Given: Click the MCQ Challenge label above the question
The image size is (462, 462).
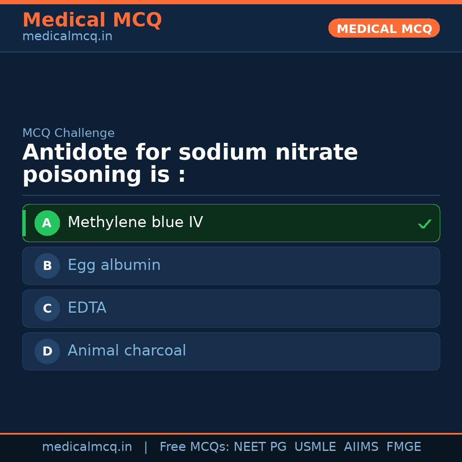Looking at the screenshot, I should (x=68, y=133).
